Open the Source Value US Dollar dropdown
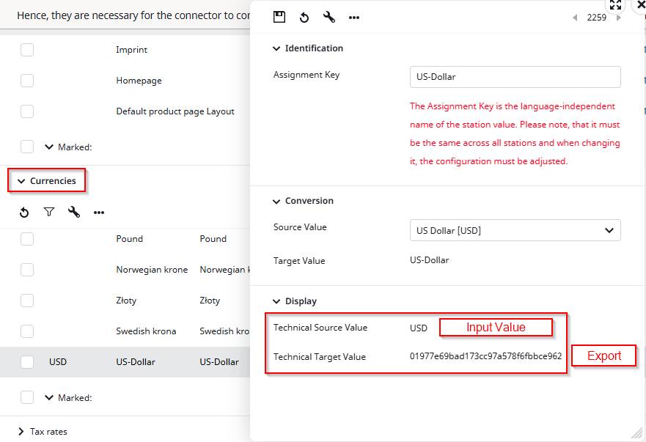 point(515,230)
